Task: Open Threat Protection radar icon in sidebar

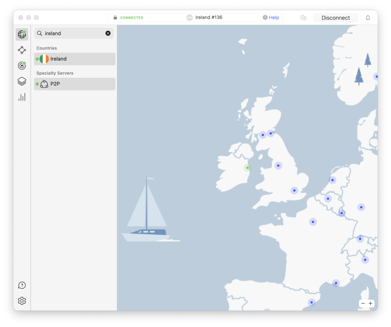Action: click(x=22, y=66)
